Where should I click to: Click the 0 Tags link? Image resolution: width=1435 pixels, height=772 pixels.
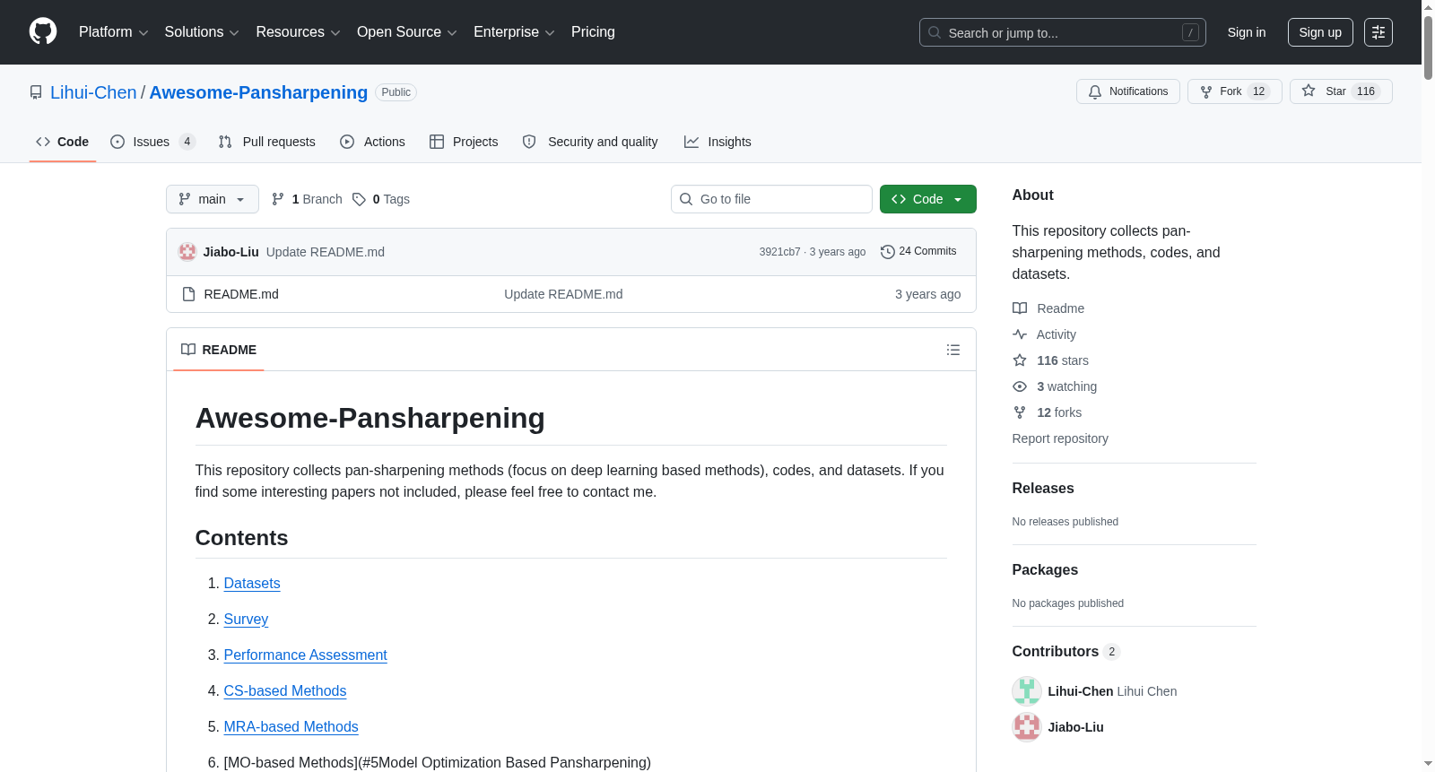381,199
